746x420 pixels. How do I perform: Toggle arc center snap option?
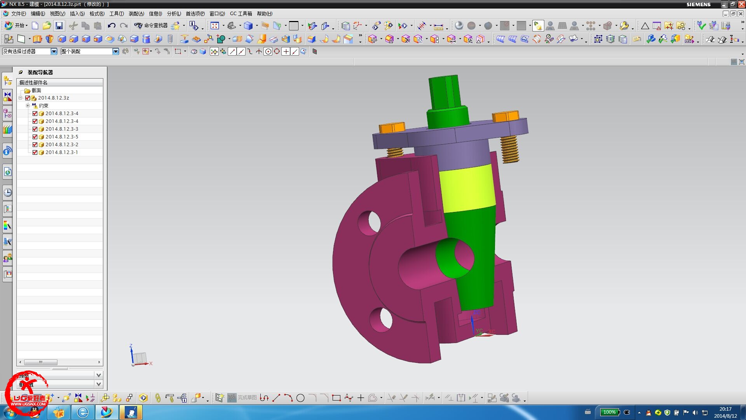point(268,51)
